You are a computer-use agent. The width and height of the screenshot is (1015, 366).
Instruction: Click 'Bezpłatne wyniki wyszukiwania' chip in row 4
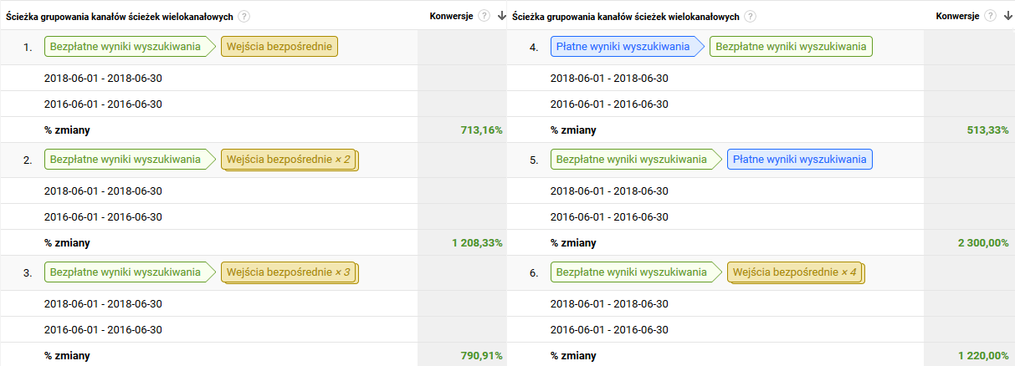tap(791, 47)
